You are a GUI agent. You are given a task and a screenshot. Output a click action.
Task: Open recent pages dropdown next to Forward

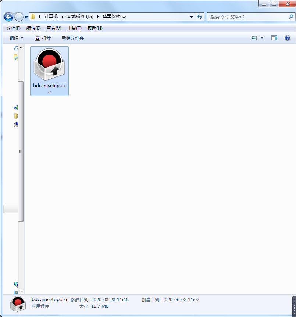[26, 17]
